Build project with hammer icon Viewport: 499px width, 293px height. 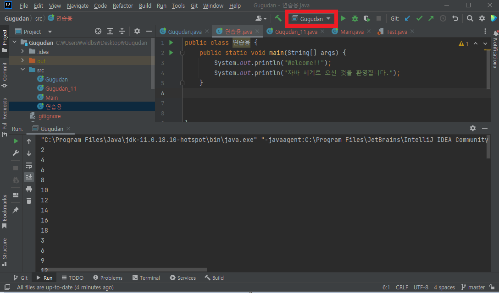[x=278, y=18]
